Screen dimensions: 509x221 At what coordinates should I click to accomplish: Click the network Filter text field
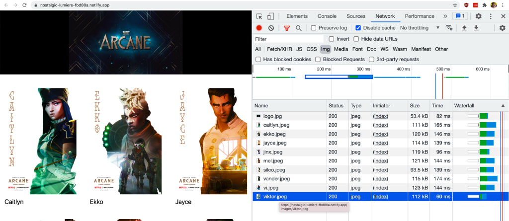288,39
